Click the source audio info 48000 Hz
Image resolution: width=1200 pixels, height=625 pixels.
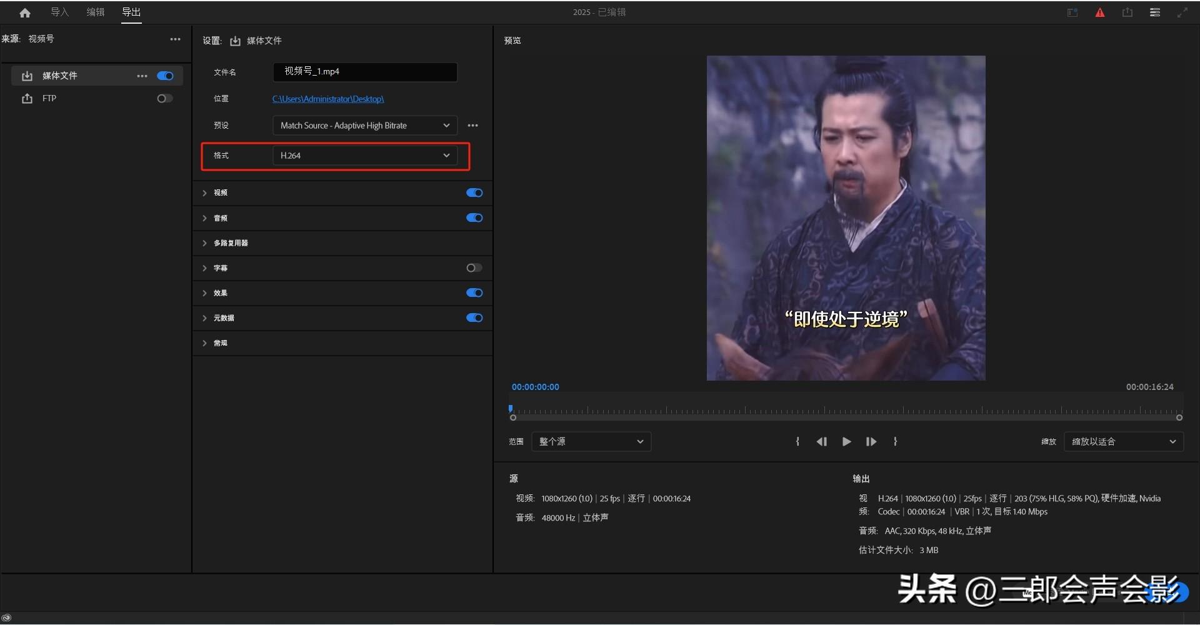(558, 518)
